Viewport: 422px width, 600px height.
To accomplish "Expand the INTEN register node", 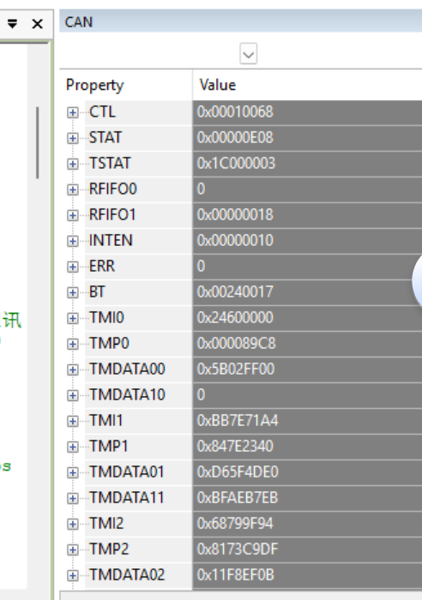I will (x=72, y=241).
